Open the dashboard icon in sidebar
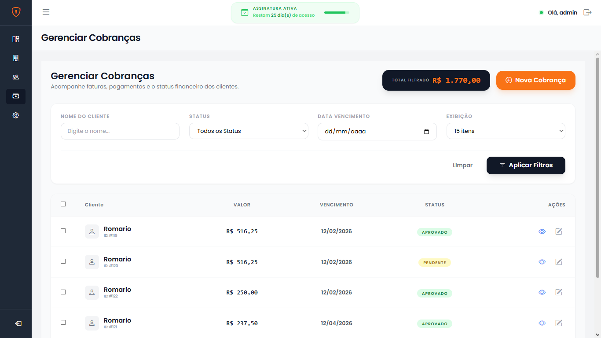Viewport: 601px width, 338px height. (x=16, y=39)
